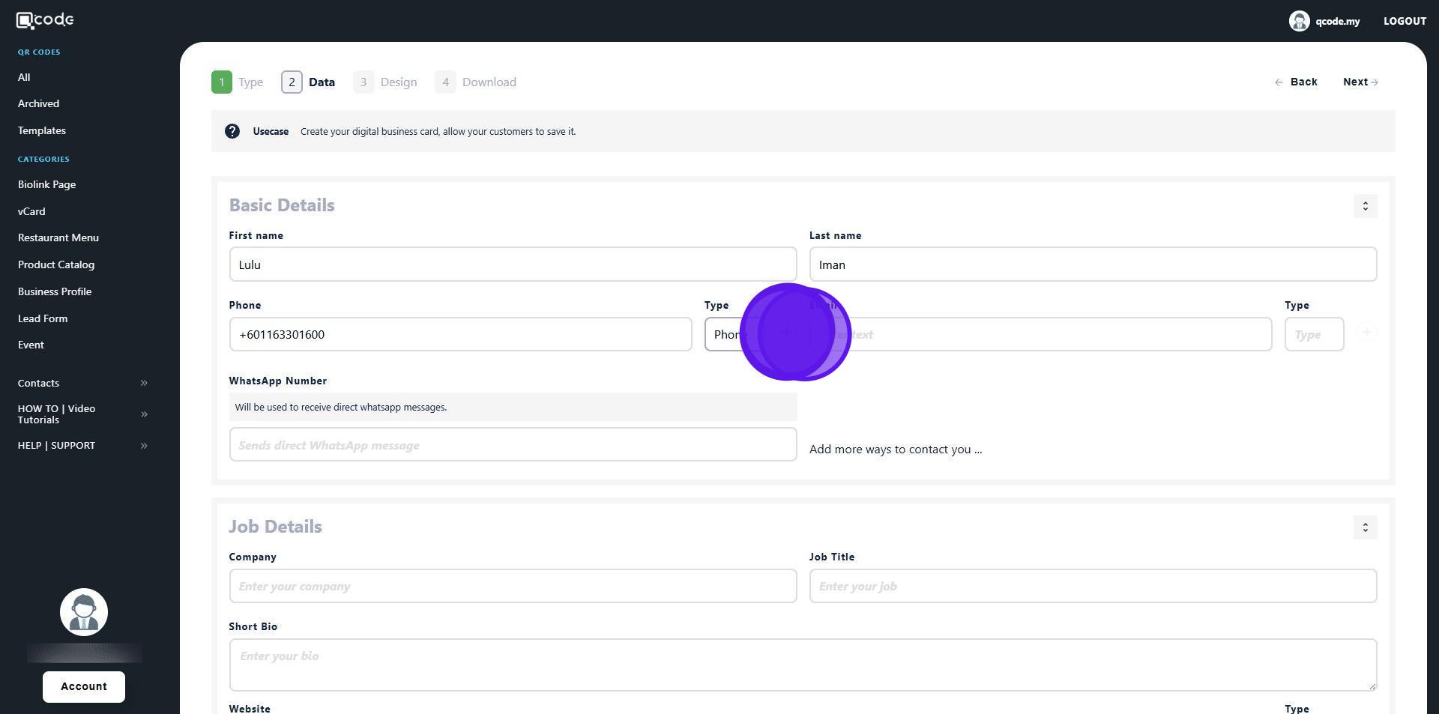Click the Back button
The image size is (1439, 714).
[1296, 82]
